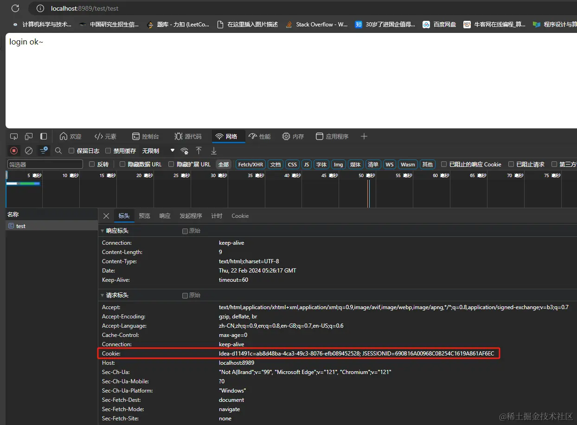The height and width of the screenshot is (425, 577).
Task: Filter by CSS requests
Action: tap(292, 164)
